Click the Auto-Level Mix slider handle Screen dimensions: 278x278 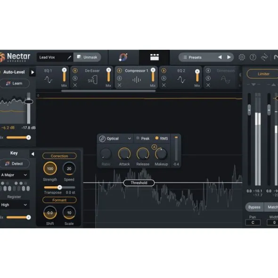coord(28,137)
